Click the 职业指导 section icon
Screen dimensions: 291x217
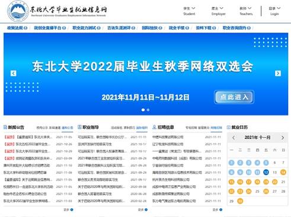79,127
